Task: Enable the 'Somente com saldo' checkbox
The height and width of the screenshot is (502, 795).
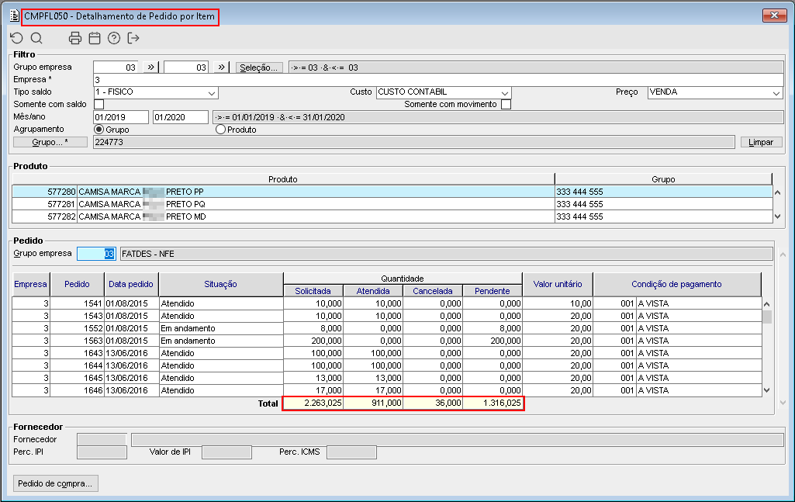Action: [x=99, y=105]
